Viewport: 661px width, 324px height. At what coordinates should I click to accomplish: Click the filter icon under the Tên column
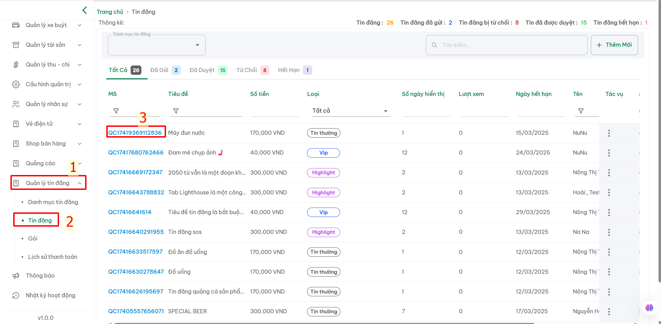point(581,111)
